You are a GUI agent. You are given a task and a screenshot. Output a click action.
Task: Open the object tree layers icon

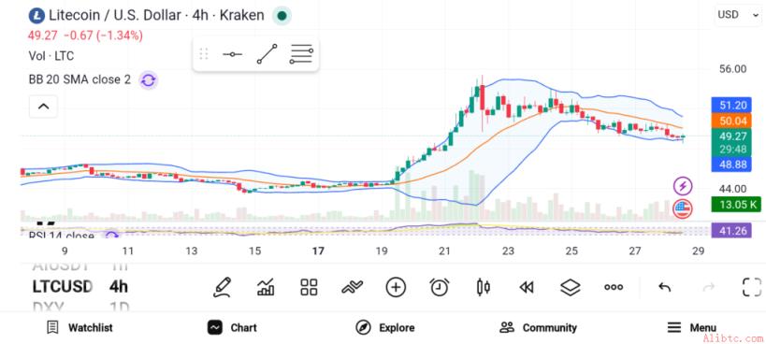pyautogui.click(x=571, y=287)
